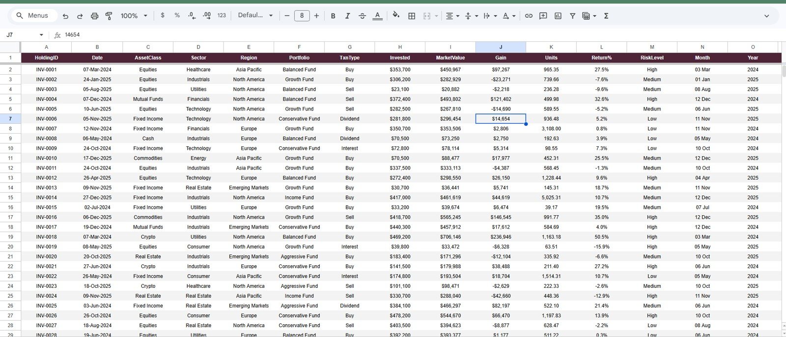The image size is (786, 337).
Task: Click the formula bar showing 14654
Action: point(422,35)
